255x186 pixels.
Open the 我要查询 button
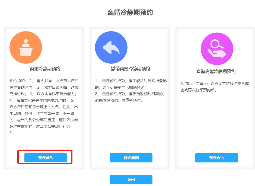point(216,158)
